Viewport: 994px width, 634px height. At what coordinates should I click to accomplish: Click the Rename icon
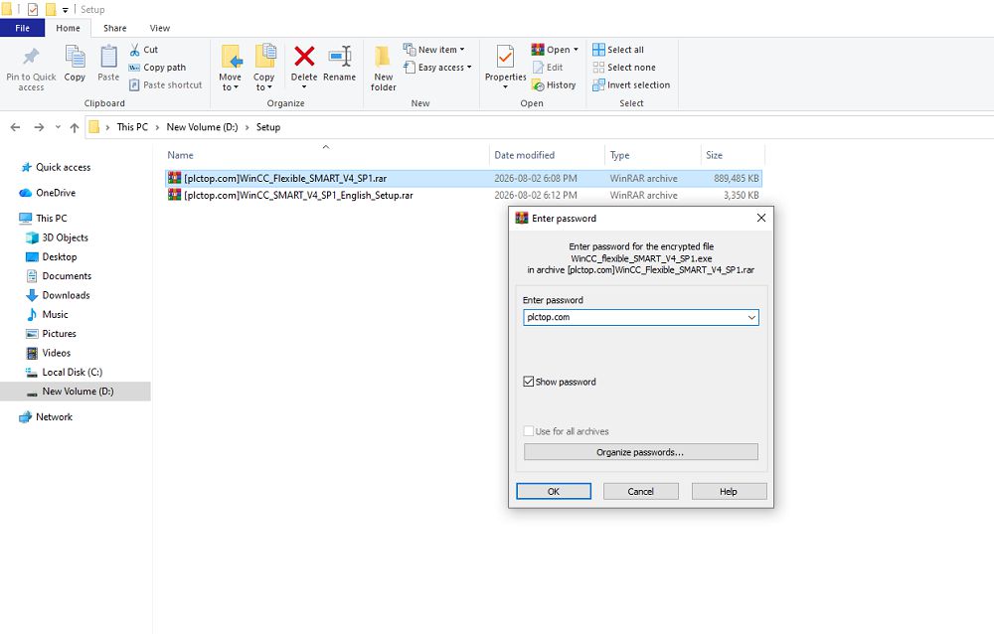tap(340, 57)
